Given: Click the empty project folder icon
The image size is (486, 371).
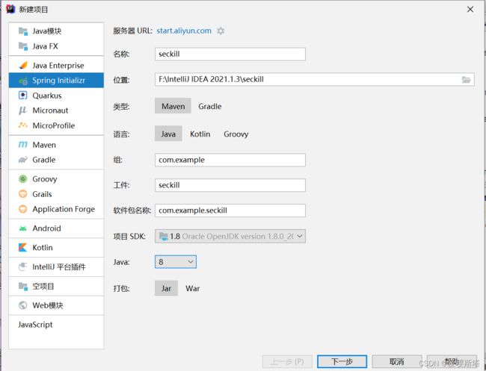Looking at the screenshot, I should (23, 286).
